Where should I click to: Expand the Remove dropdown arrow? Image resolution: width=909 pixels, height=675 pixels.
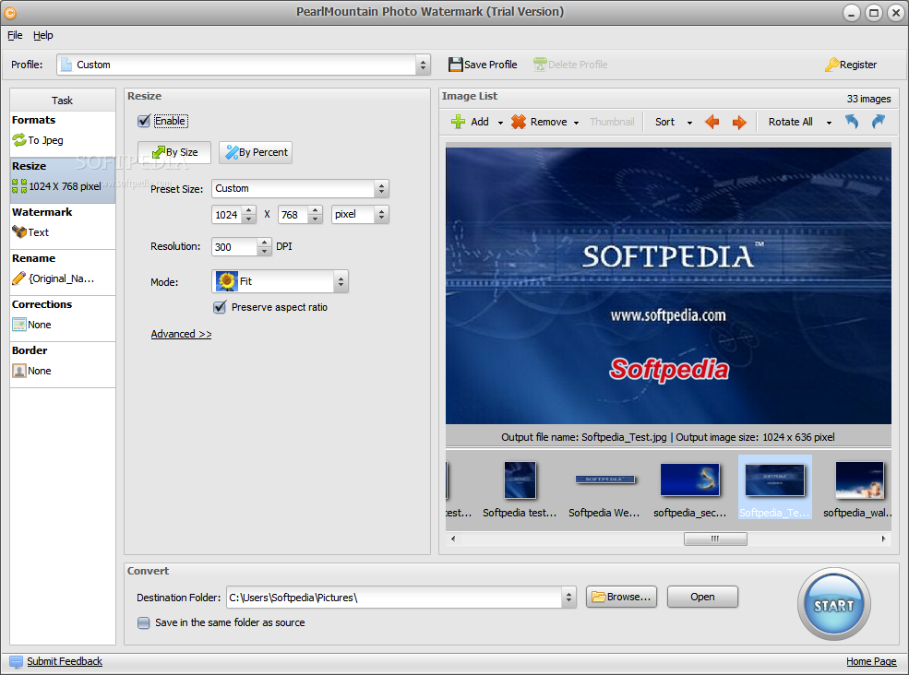click(x=576, y=123)
